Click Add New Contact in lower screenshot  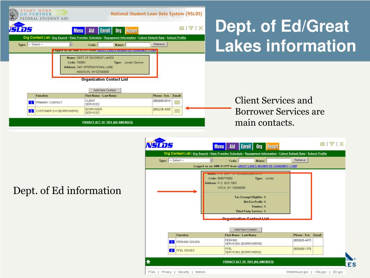[245, 229]
